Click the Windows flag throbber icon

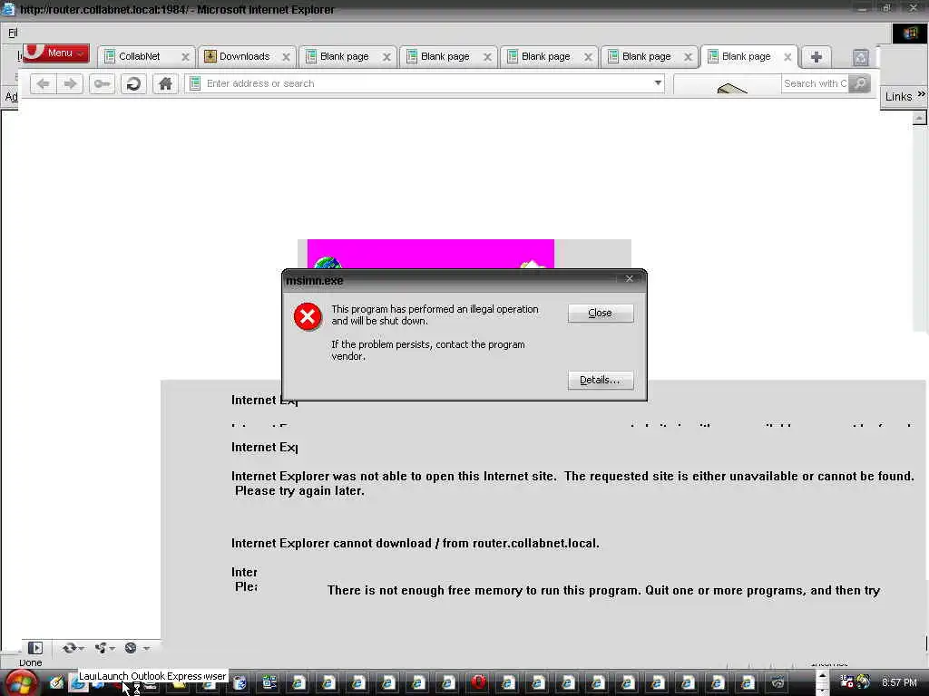910,34
